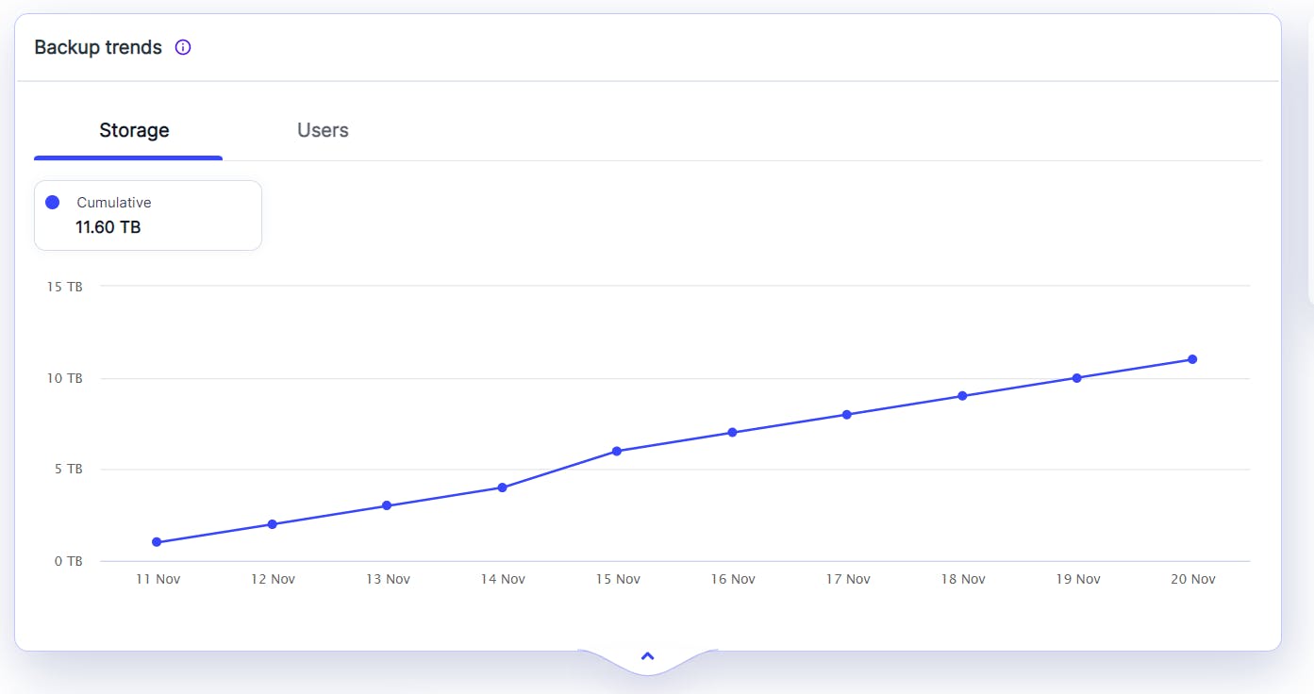The height and width of the screenshot is (694, 1314).
Task: Click the 12 Nov data point
Action: (272, 524)
